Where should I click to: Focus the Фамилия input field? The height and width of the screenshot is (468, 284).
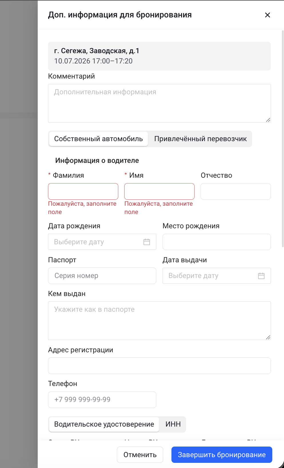pyautogui.click(x=83, y=191)
